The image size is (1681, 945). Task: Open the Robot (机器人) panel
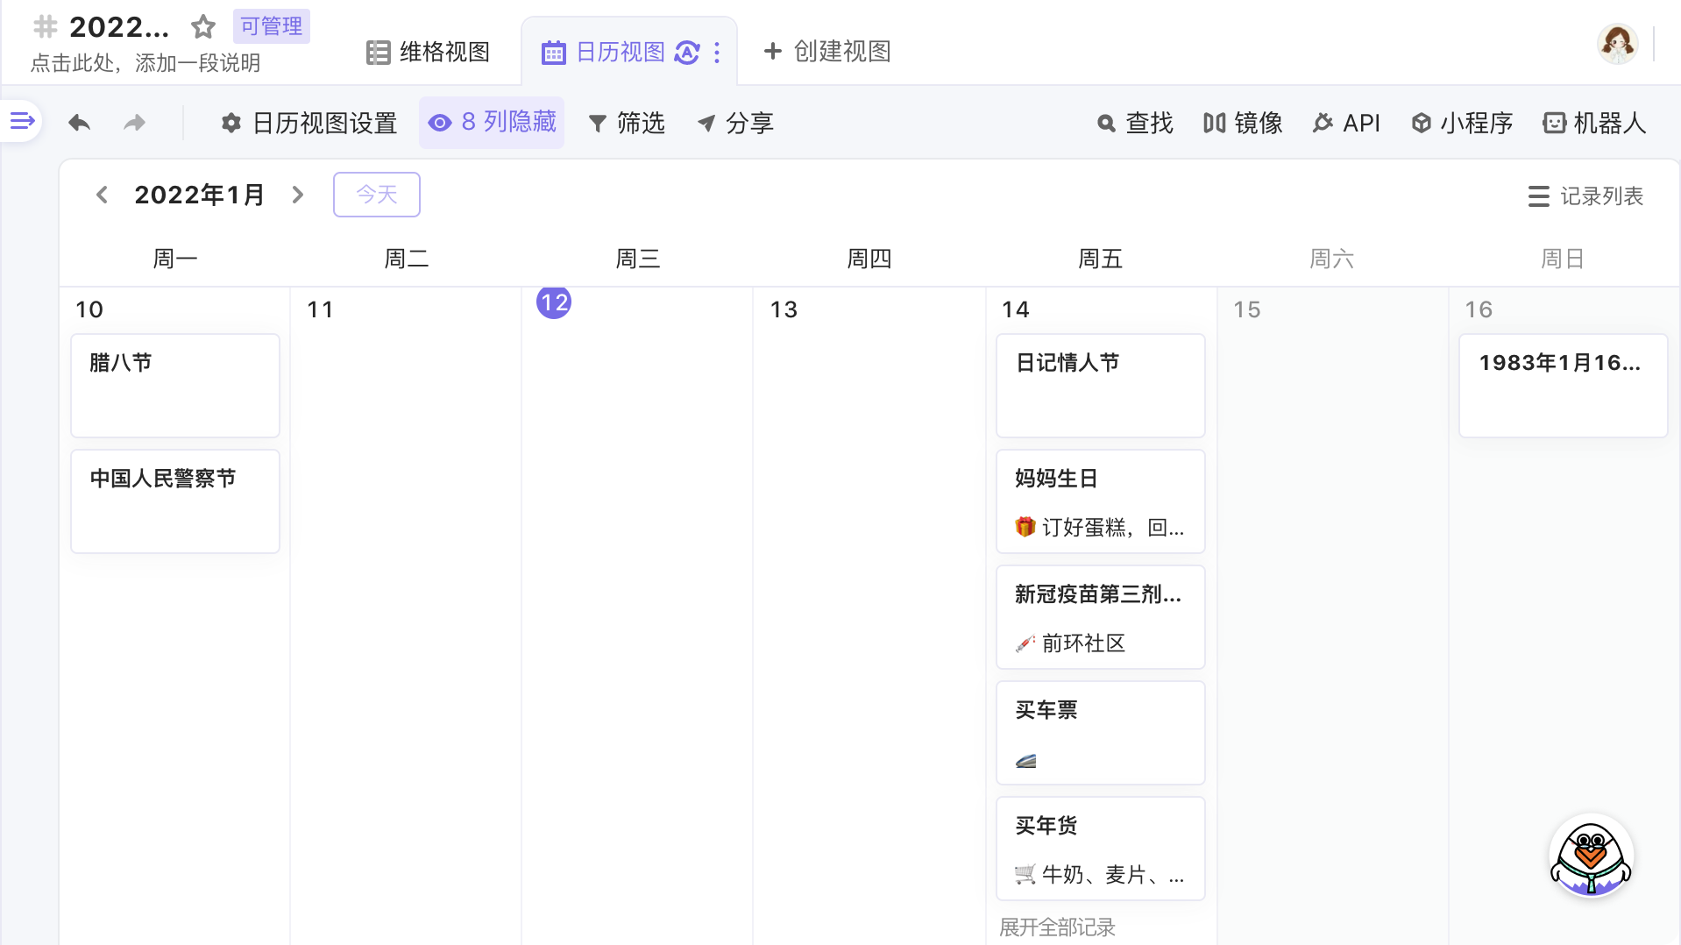coord(1594,123)
